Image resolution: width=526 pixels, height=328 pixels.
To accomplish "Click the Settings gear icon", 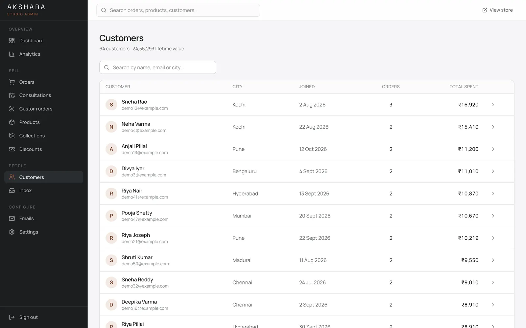I will click(12, 232).
